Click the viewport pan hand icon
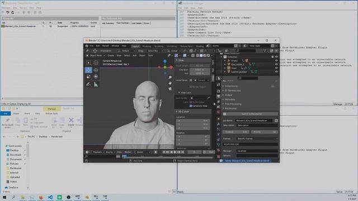This screenshot has width=358, height=201. click(170, 83)
